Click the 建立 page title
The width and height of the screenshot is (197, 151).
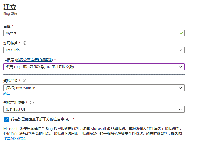[10, 7]
